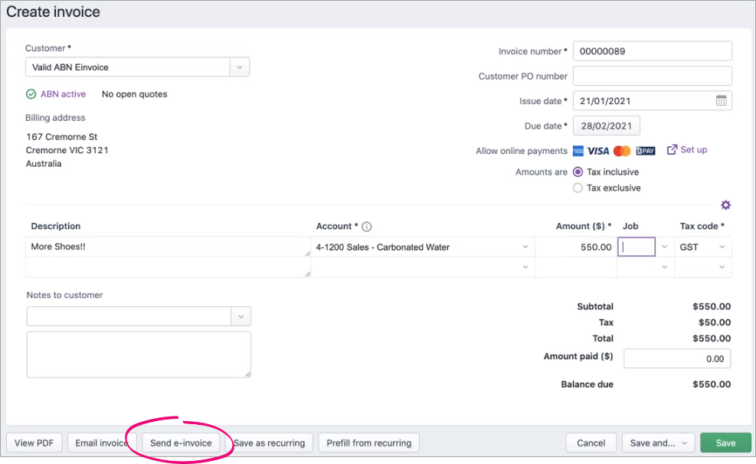Expand the Notes to customer dropdown
This screenshot has width=756, height=464.
point(238,315)
